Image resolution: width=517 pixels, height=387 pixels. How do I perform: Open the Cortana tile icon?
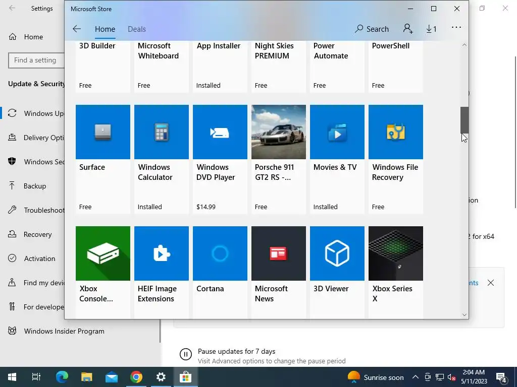[x=220, y=253]
